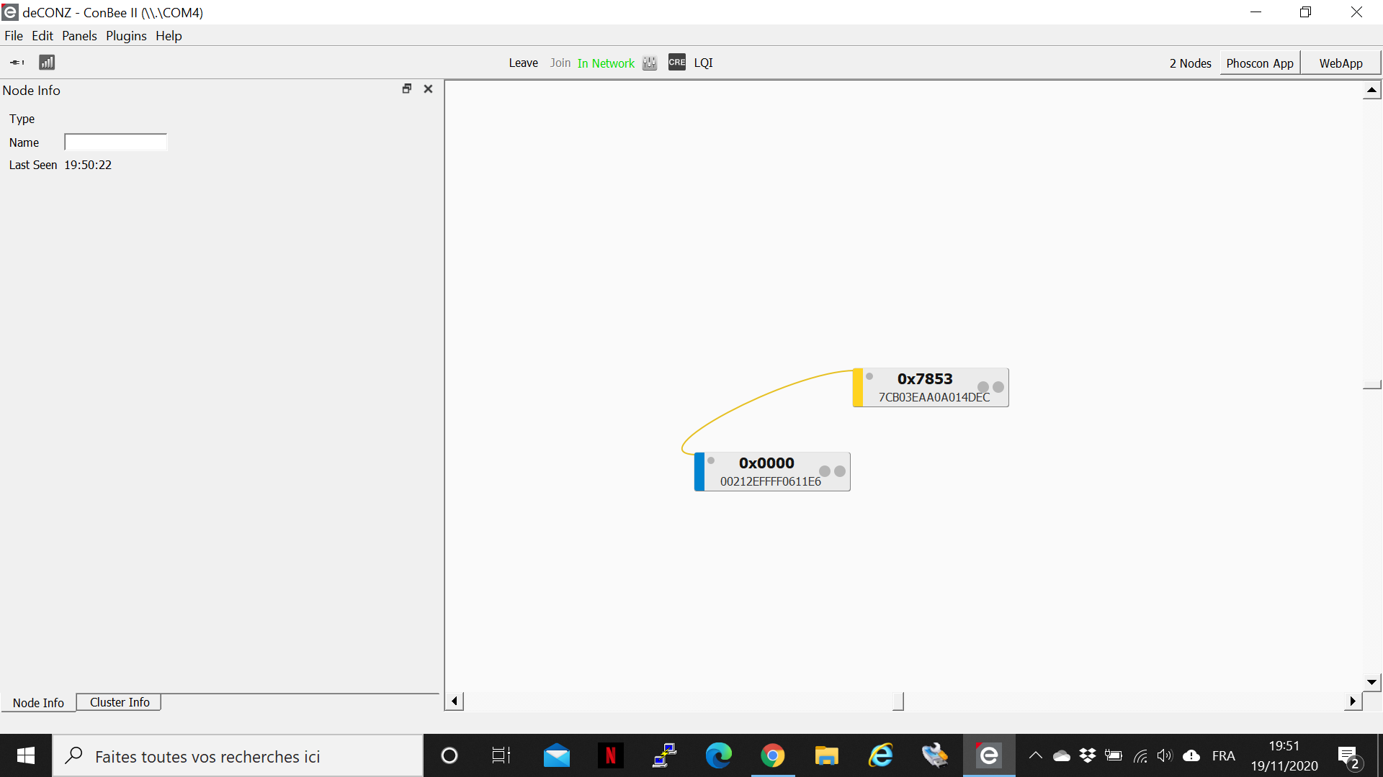Select the 0x0000 coordinator node

tap(772, 472)
